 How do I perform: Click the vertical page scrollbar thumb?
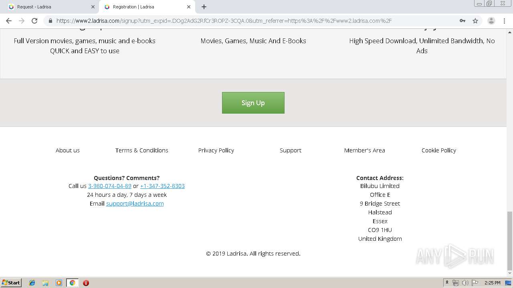(x=510, y=241)
